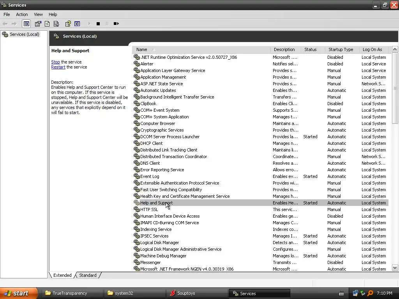Toggle Show/Hide Console Tree toolbar button

click(x=26, y=24)
